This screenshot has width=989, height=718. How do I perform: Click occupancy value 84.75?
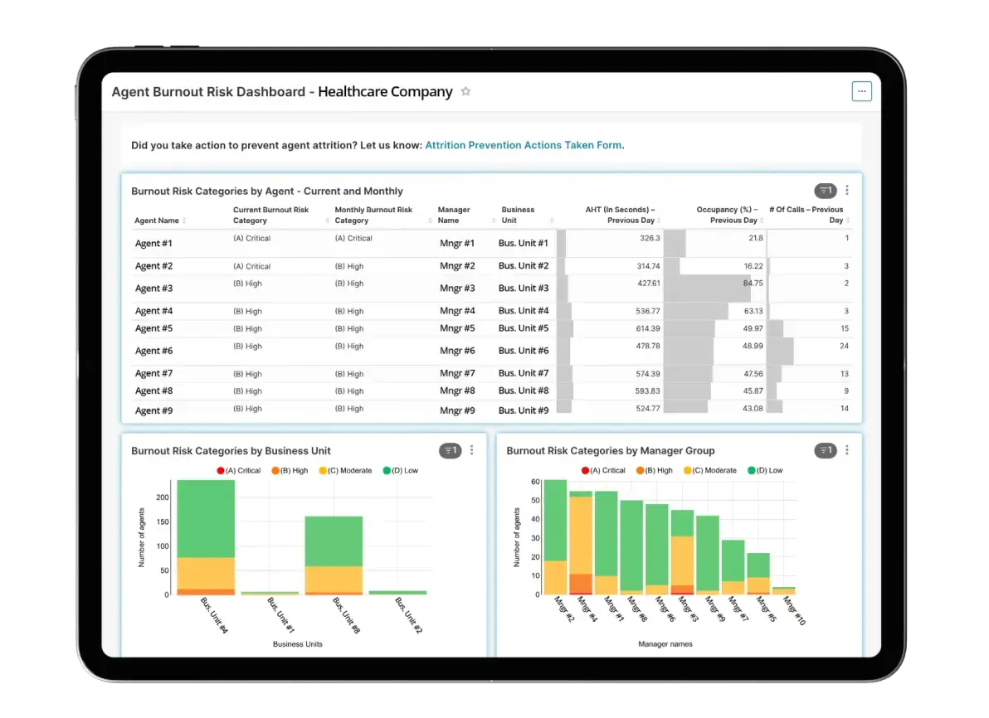pos(753,284)
